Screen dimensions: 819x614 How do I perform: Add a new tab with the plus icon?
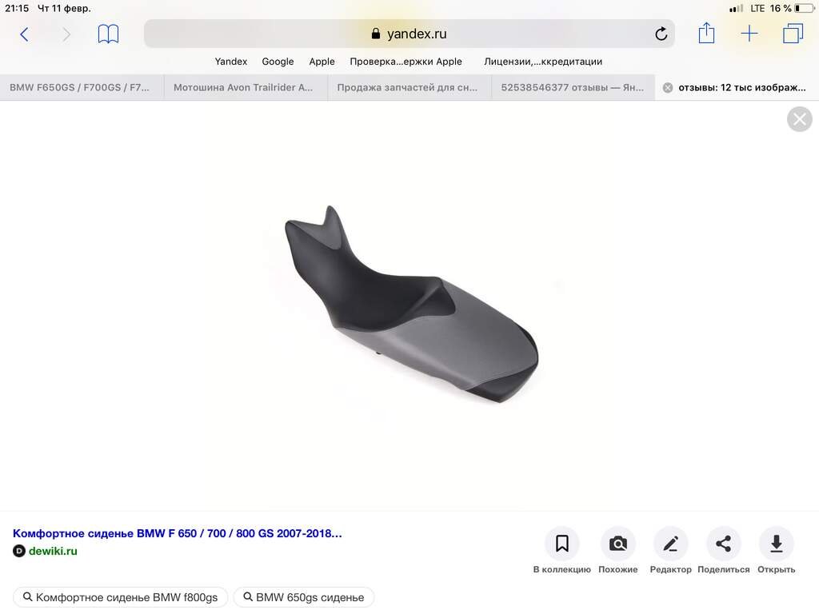point(749,34)
